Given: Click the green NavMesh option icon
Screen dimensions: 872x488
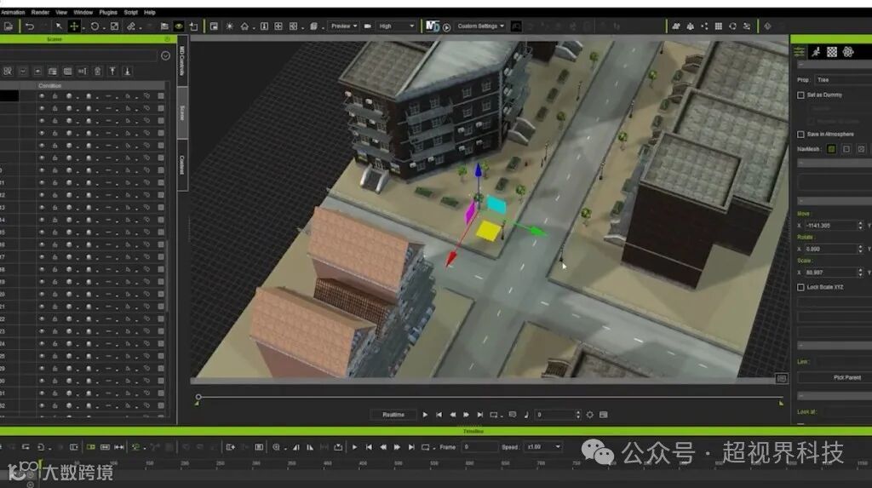Looking at the screenshot, I should [831, 149].
